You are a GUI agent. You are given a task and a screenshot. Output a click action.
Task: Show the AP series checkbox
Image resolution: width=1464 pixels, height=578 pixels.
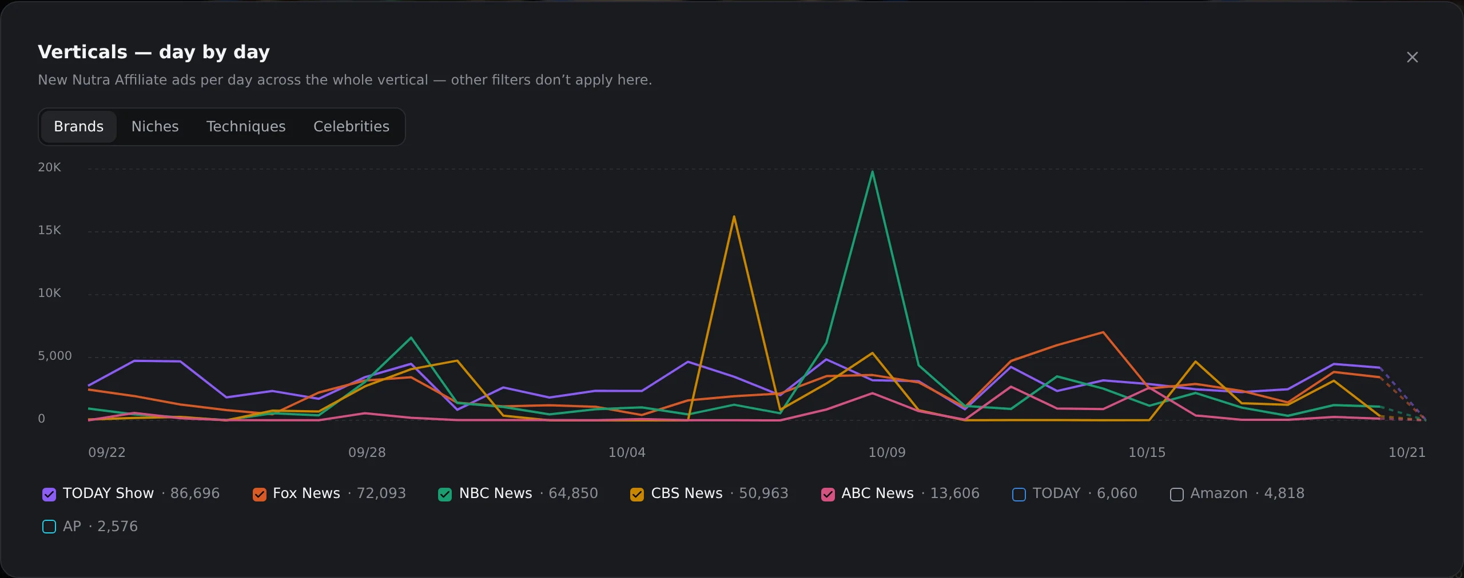[49, 527]
